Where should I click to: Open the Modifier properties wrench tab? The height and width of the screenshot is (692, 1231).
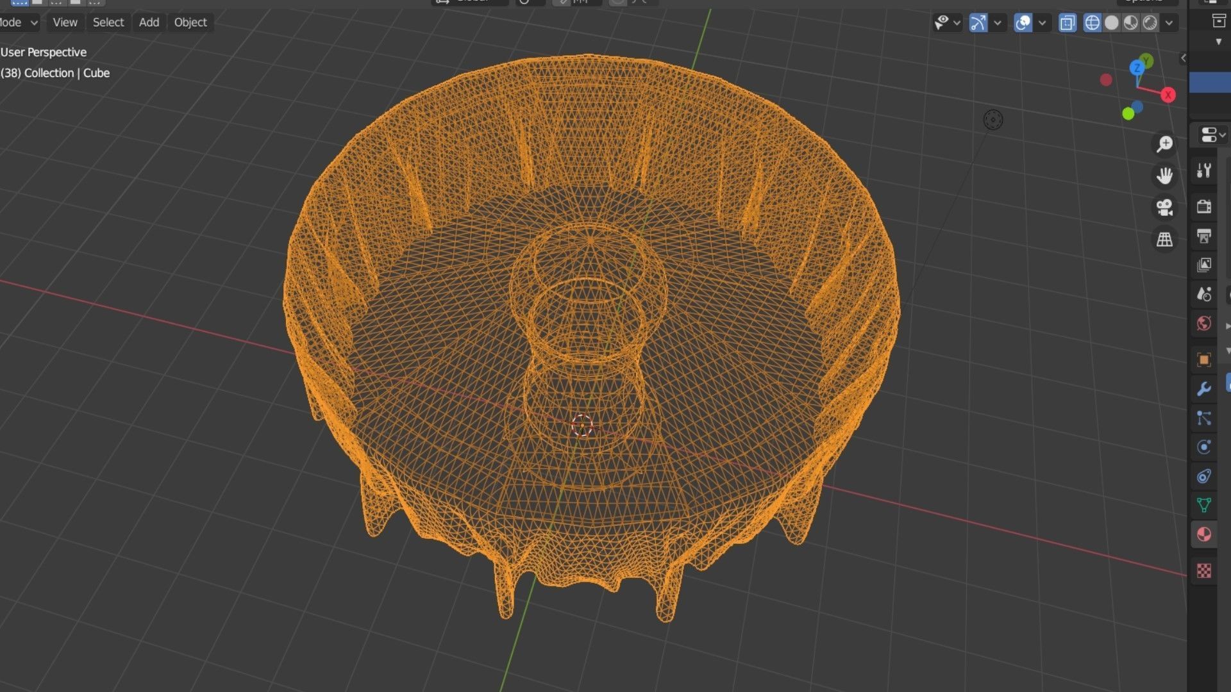1203,389
